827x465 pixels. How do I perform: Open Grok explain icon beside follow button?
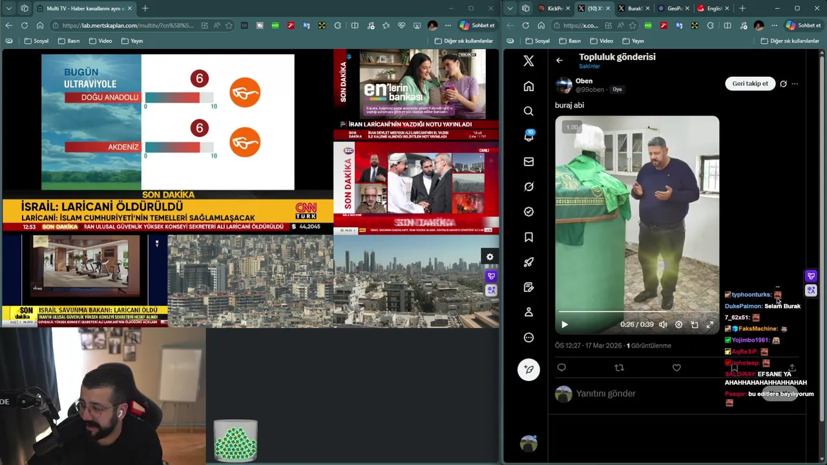783,84
